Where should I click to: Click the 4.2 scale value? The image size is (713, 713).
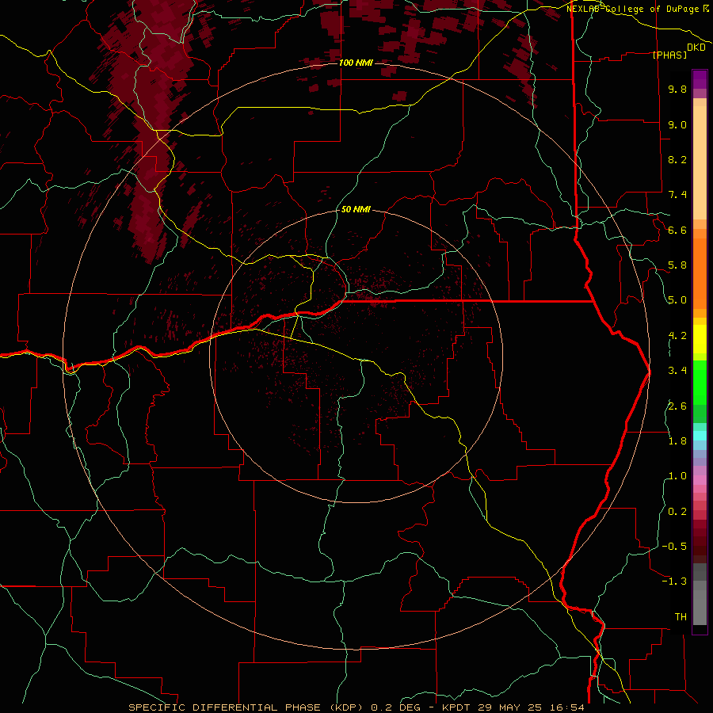click(677, 336)
